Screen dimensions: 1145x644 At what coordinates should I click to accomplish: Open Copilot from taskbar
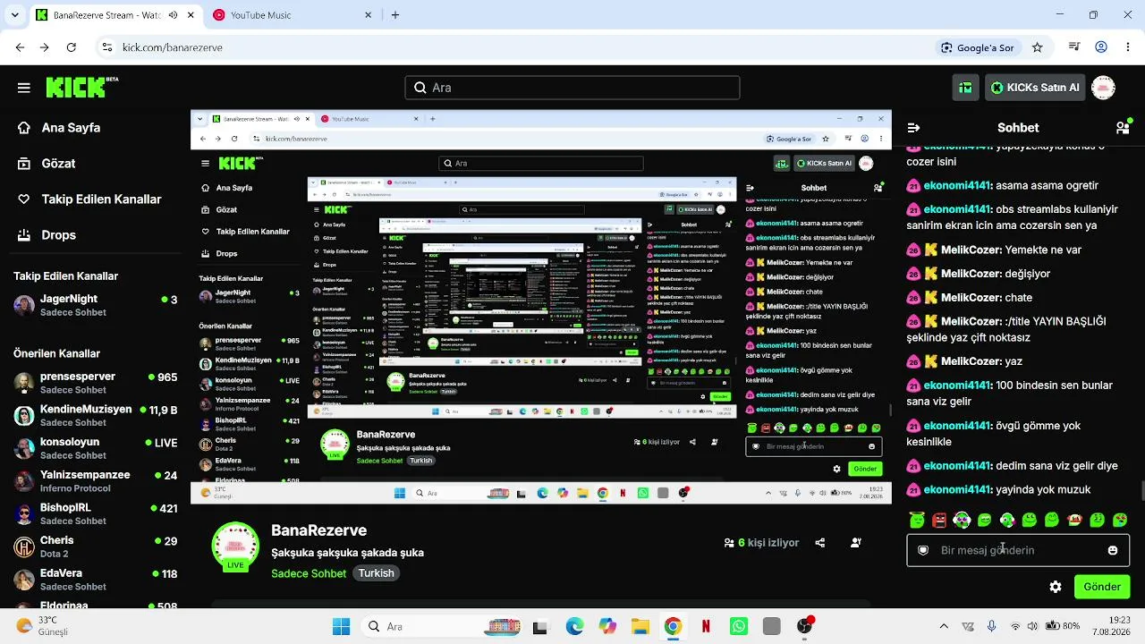pyautogui.click(x=607, y=626)
